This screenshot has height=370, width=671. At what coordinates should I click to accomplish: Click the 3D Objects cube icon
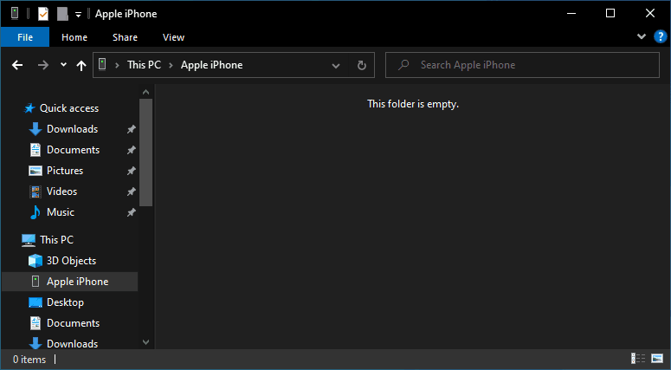[35, 261]
